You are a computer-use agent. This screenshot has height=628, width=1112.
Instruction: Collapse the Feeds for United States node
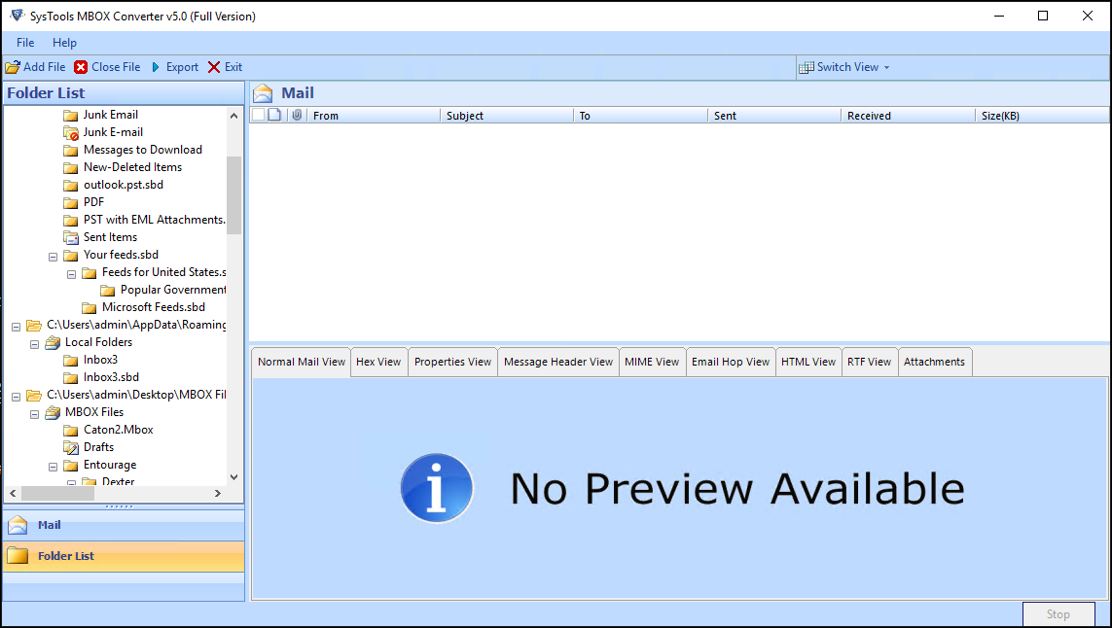coord(72,273)
